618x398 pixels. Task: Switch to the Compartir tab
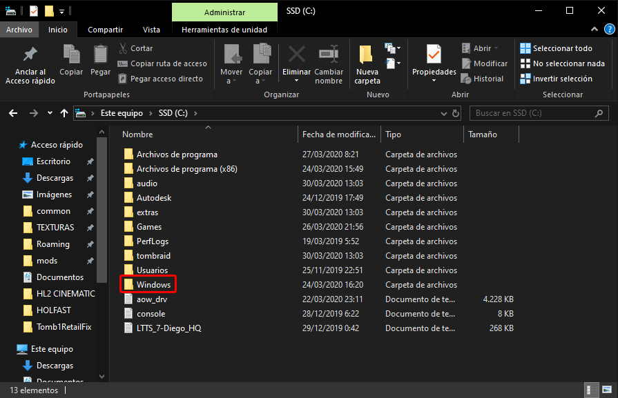pyautogui.click(x=105, y=30)
